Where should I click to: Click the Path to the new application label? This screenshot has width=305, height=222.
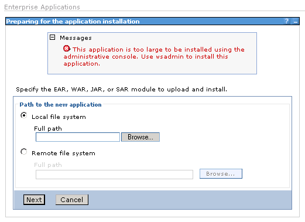point(60,105)
